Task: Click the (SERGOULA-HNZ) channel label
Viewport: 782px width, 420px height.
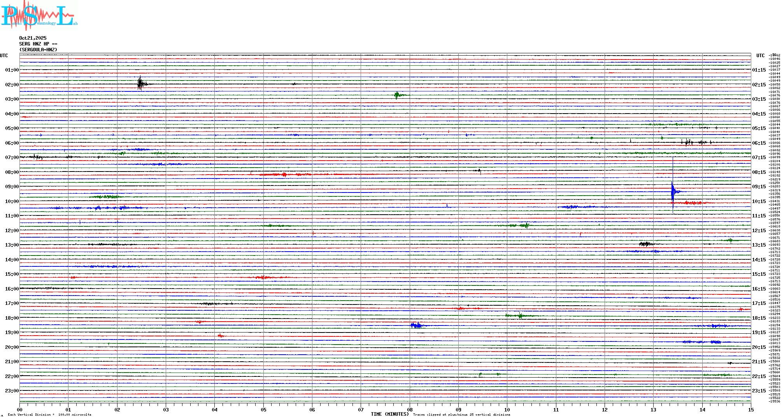Action: [38, 50]
